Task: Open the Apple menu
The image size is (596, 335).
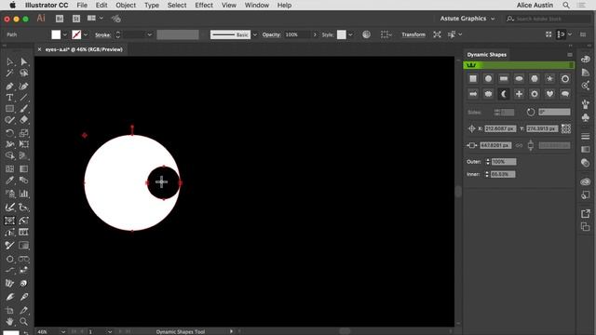Action: point(12,5)
